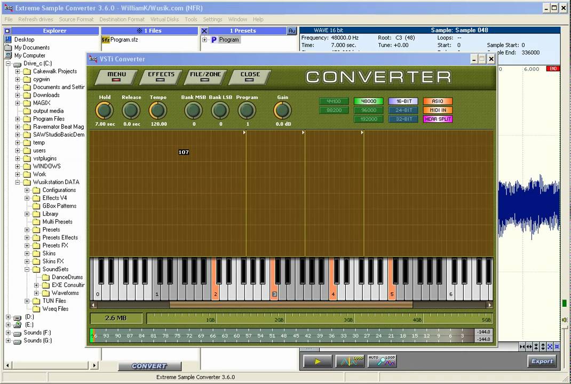Screen dimensions: 571x384
Task: Expand the Cakewalk Projects folder node
Action: pyautogui.click(x=18, y=71)
